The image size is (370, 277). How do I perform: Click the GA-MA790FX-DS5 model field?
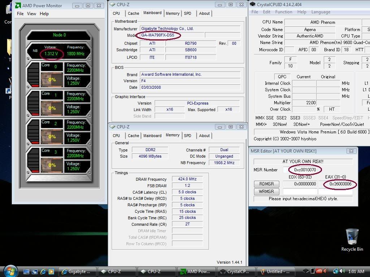pyautogui.click(x=172, y=35)
